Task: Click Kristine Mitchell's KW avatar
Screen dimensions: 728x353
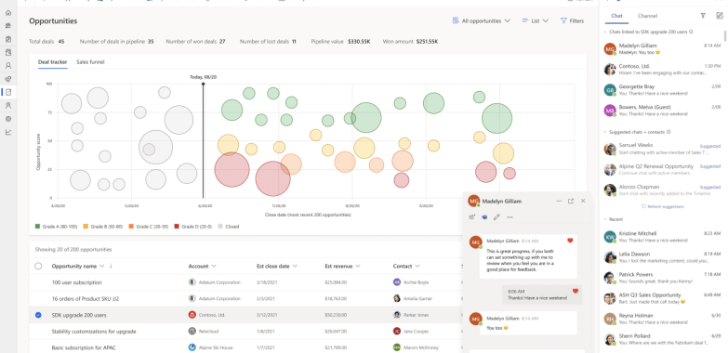Action: click(610, 237)
